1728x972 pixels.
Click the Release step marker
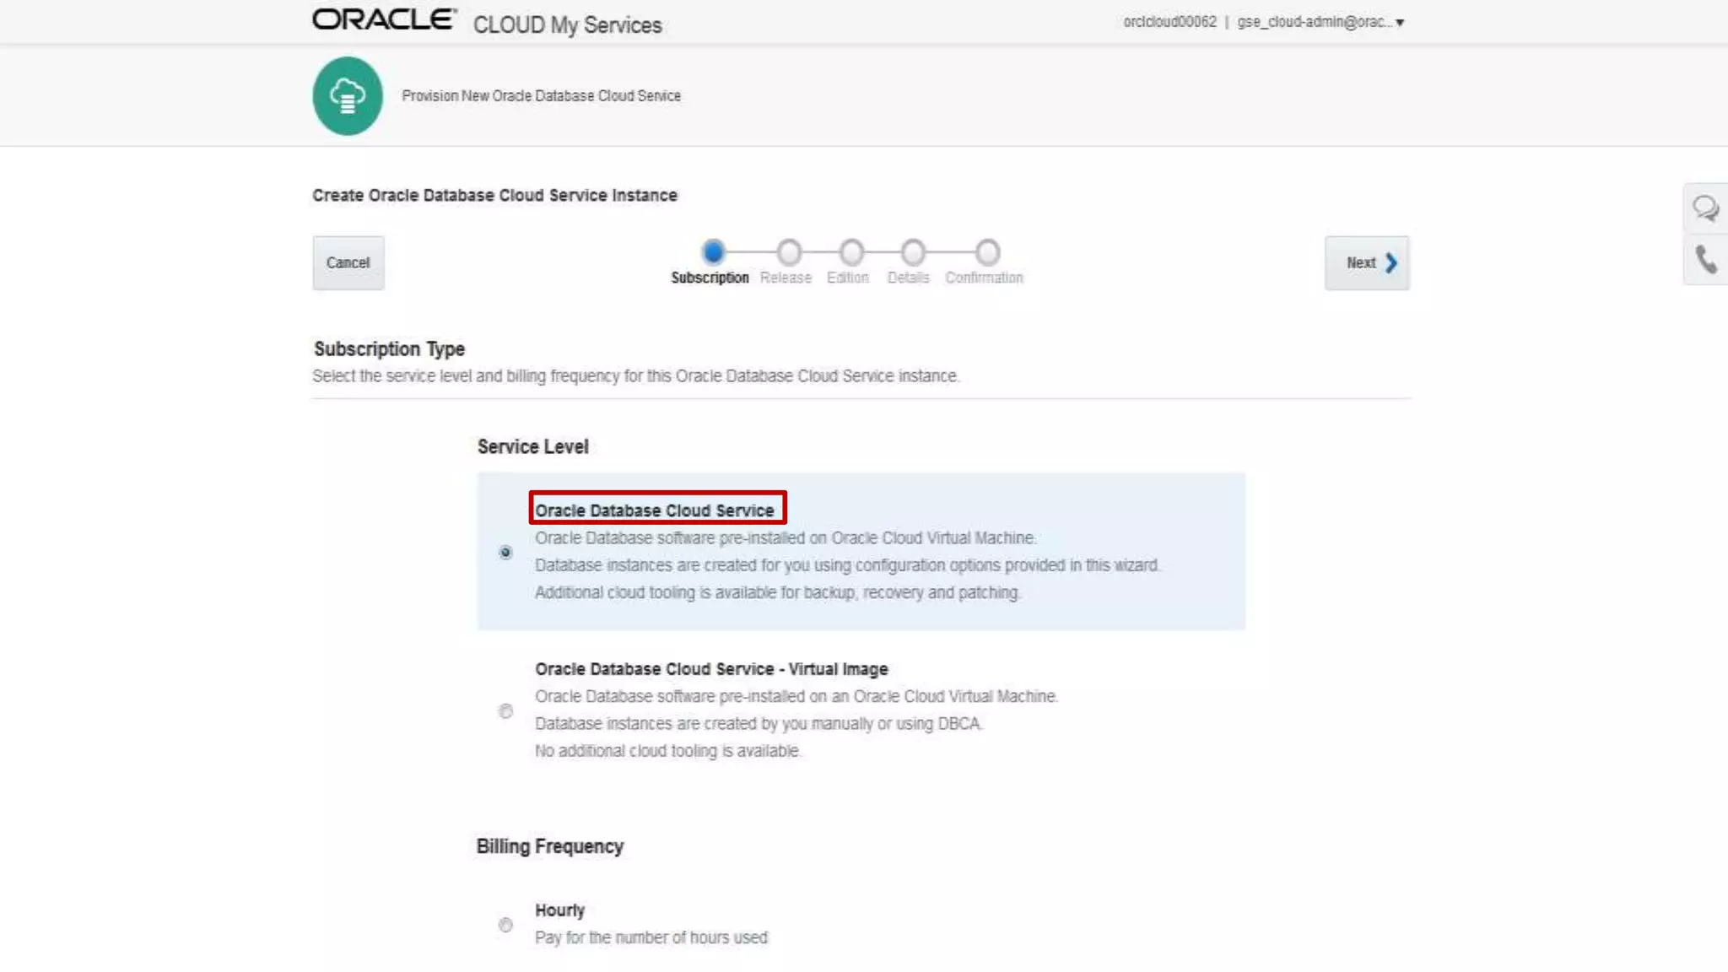789,251
